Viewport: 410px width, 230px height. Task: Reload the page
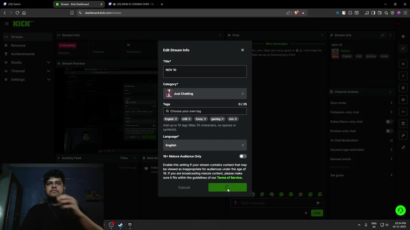click(17, 13)
